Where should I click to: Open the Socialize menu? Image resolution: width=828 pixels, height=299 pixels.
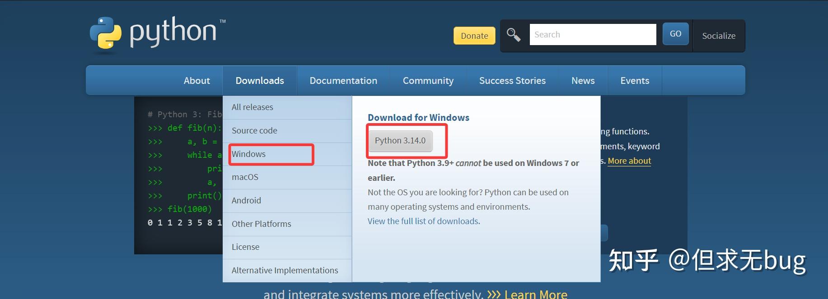[x=719, y=36]
